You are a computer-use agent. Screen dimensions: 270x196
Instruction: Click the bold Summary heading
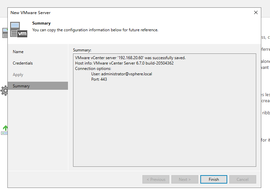click(x=41, y=23)
